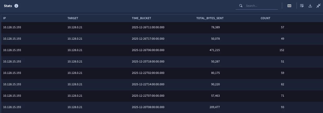Select time bucket 2025-12-26T11:00:00.000
The height and width of the screenshot is (113, 323).
[148, 27]
